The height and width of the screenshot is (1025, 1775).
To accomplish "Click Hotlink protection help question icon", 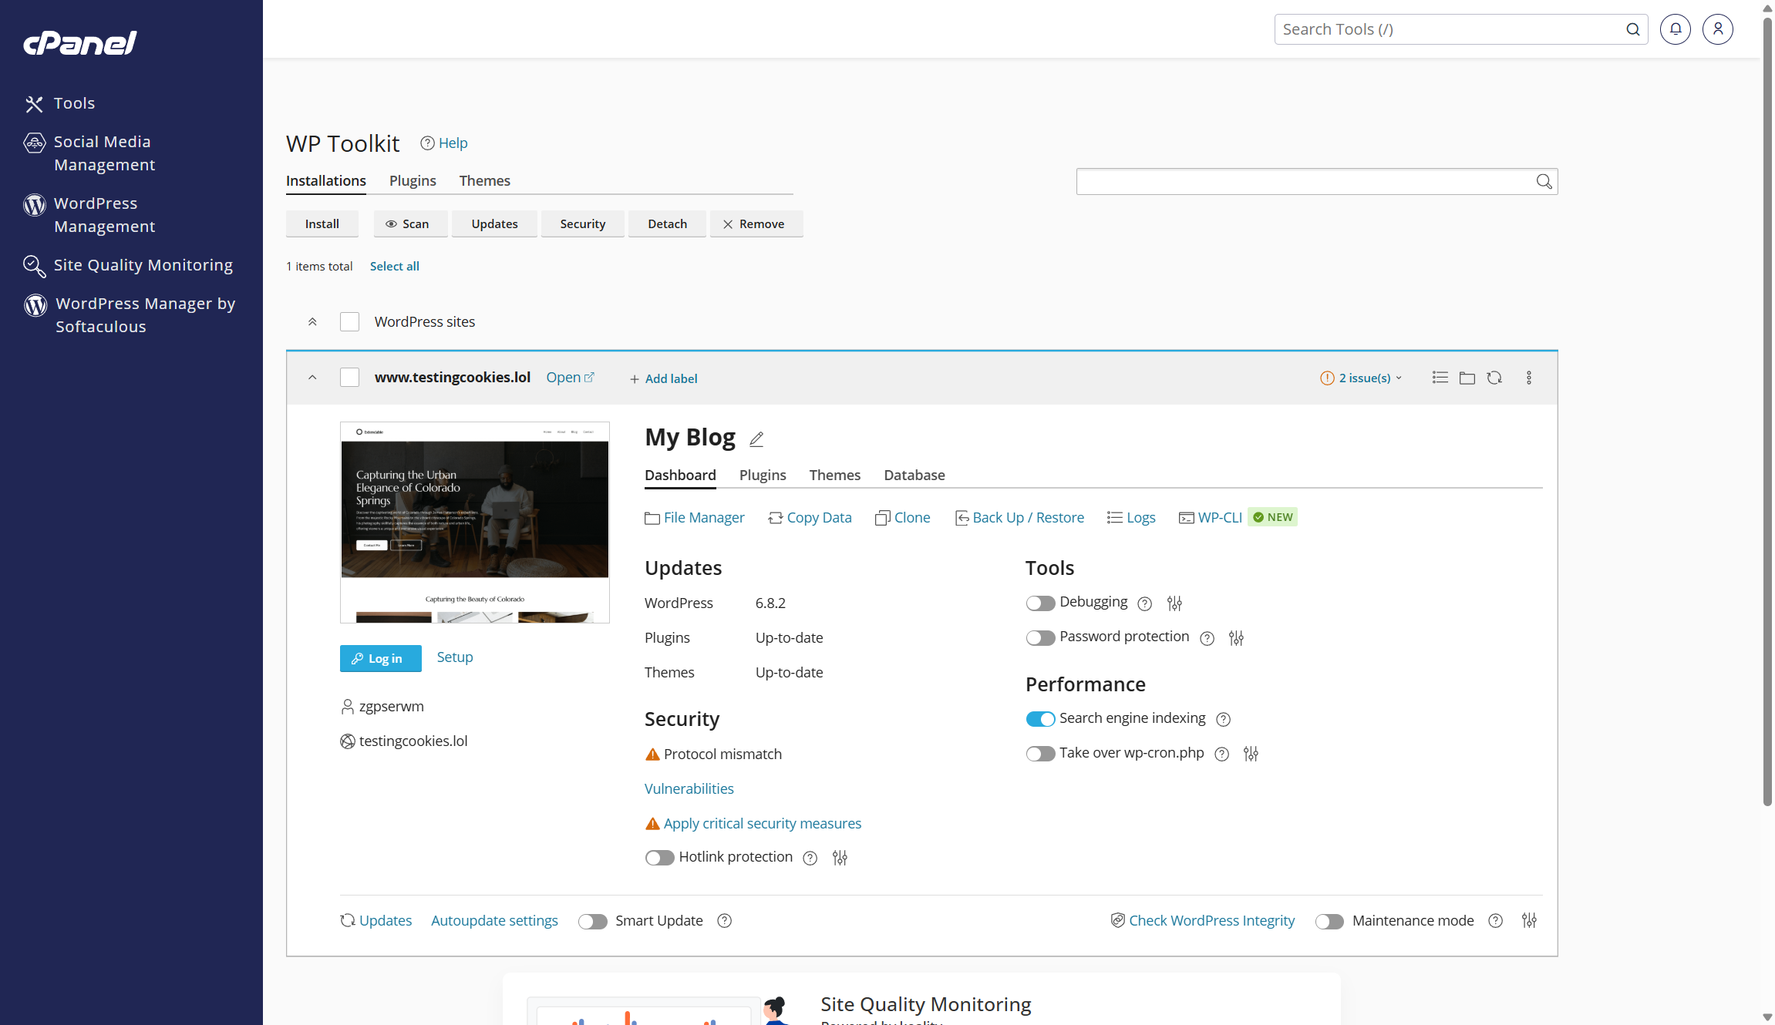I will click(810, 859).
